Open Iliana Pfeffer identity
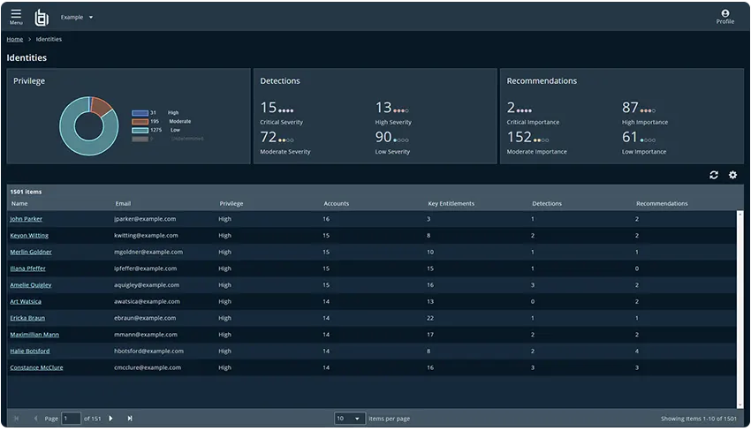Image resolution: width=751 pixels, height=431 pixels. (x=27, y=268)
